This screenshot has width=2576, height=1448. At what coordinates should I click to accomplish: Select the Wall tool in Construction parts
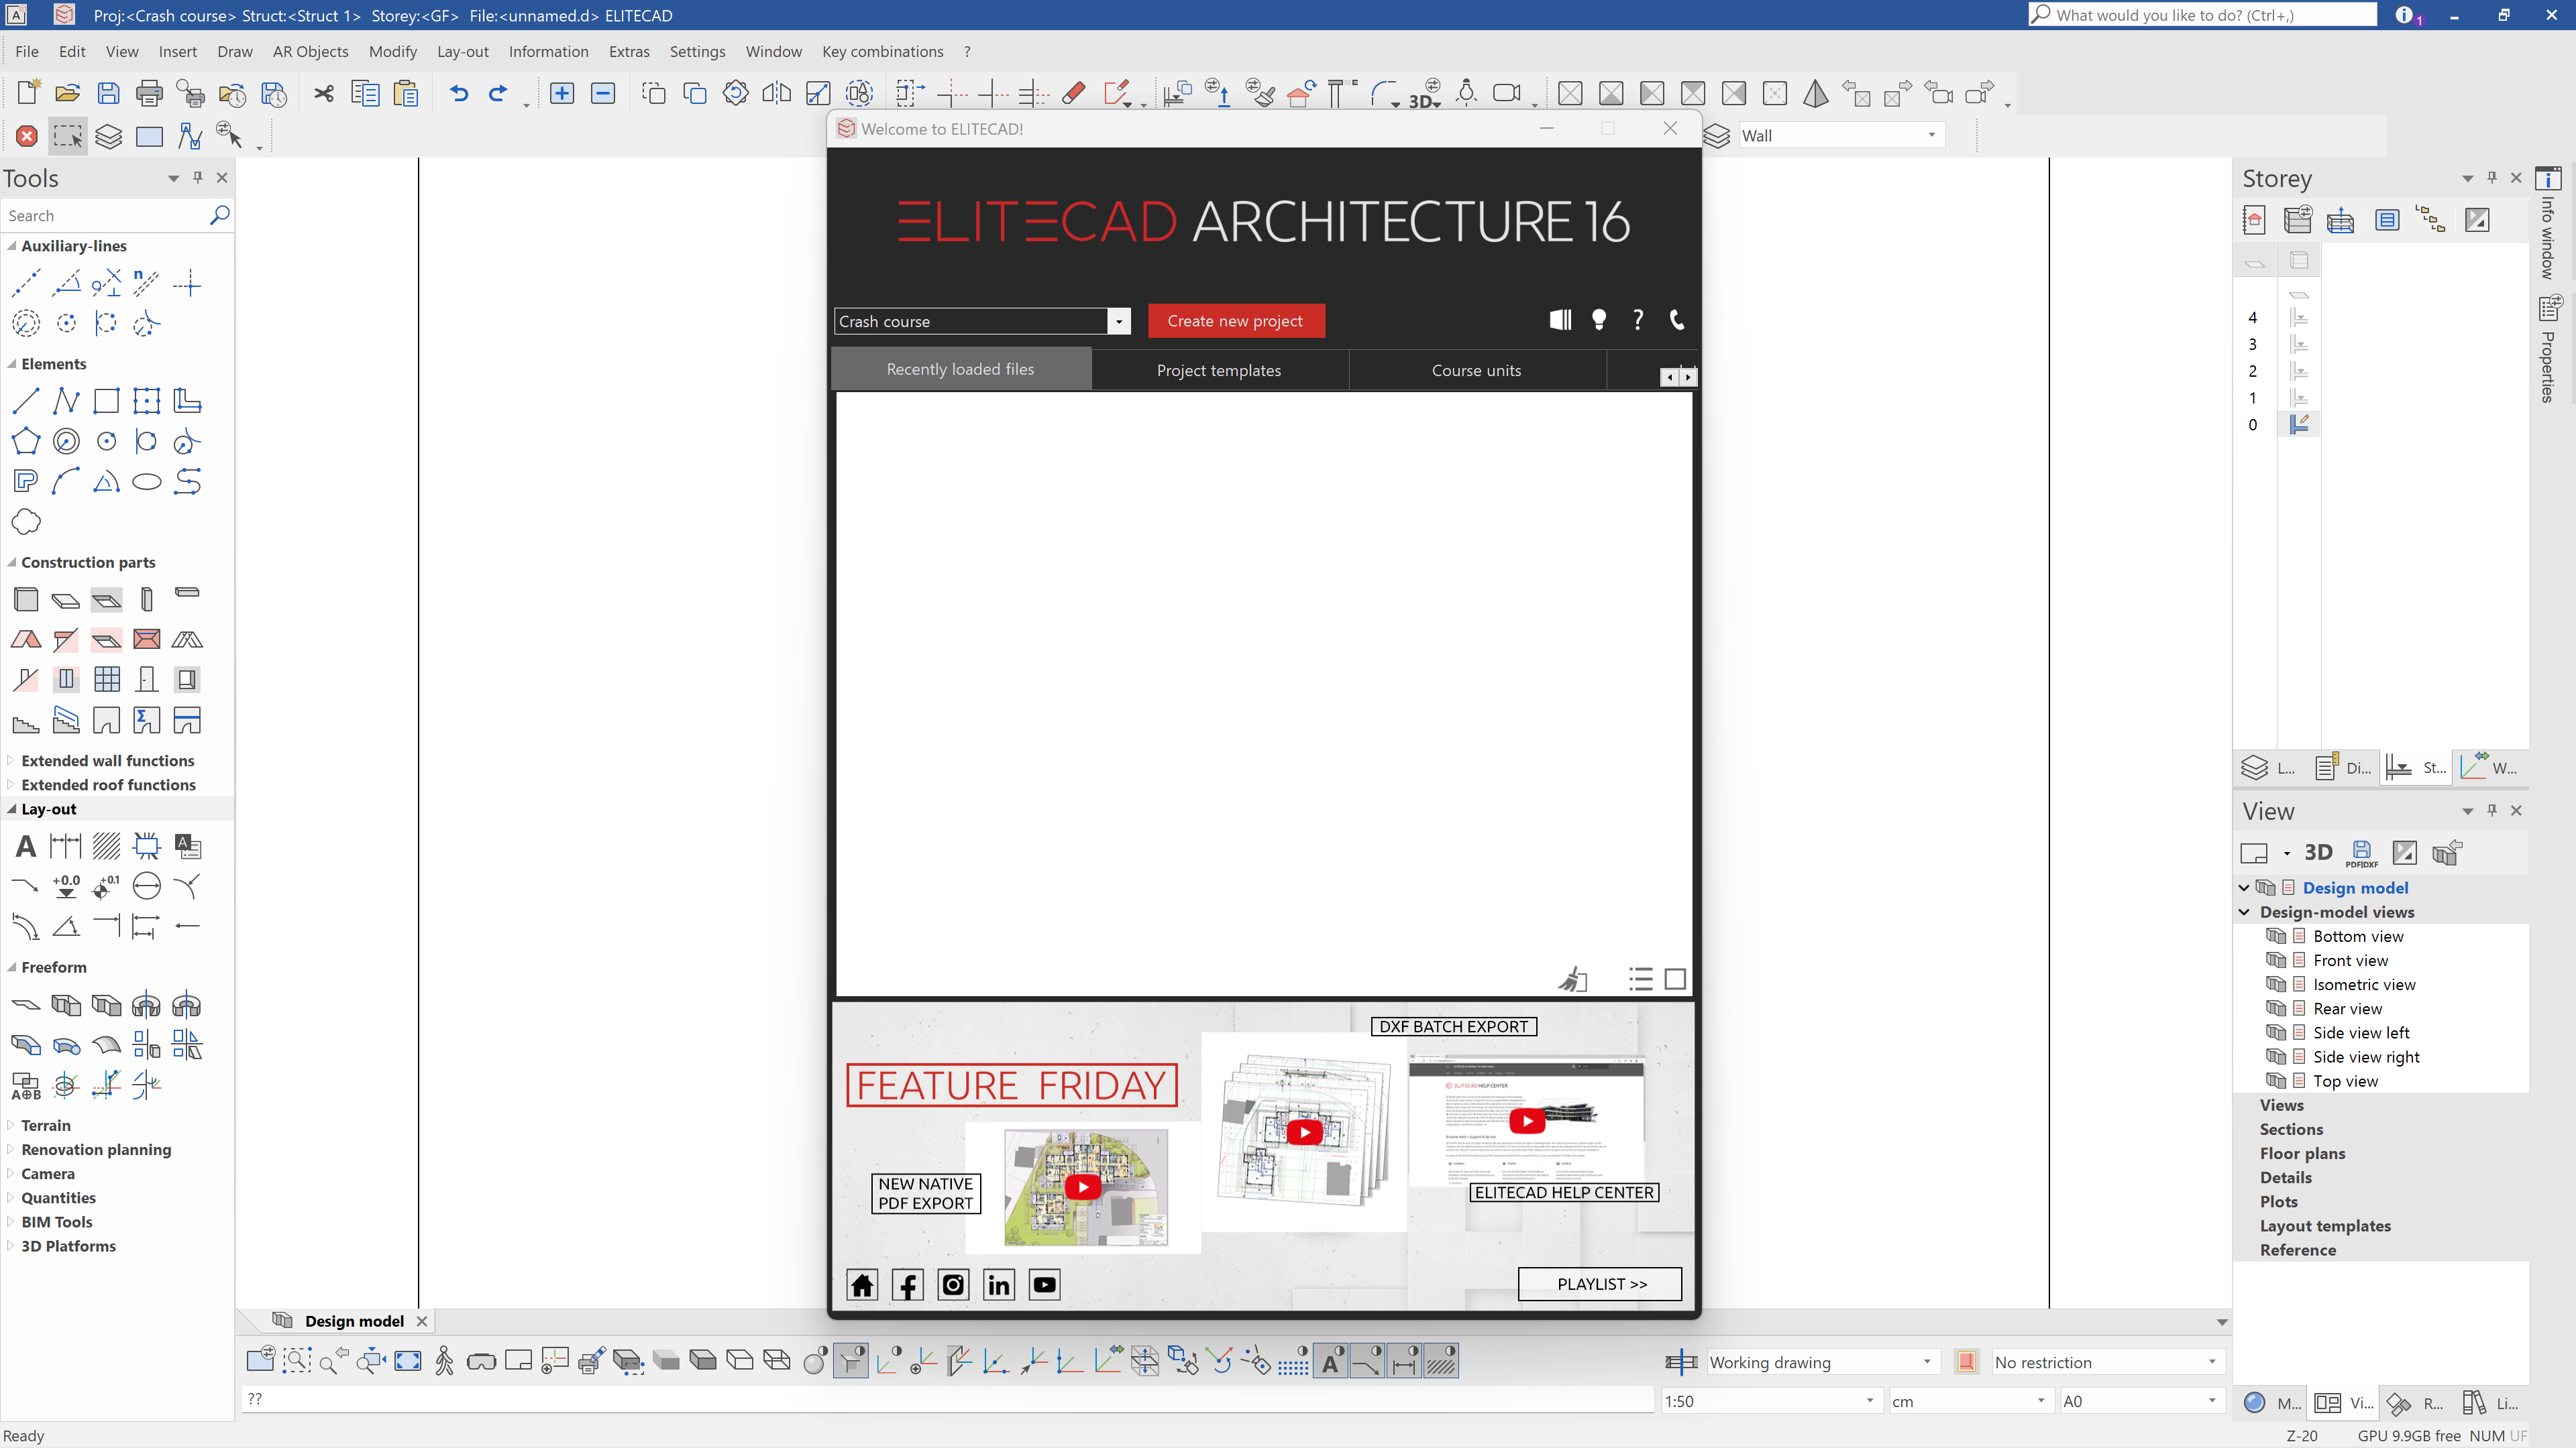point(26,599)
